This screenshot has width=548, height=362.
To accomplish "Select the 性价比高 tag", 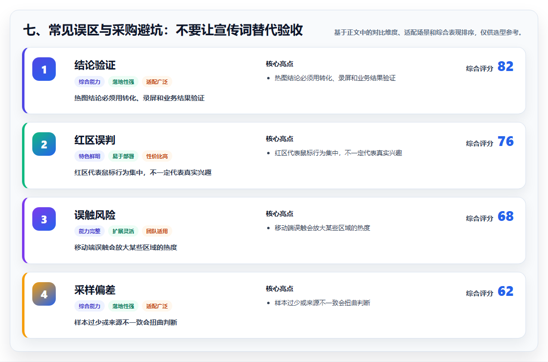I will pos(157,156).
